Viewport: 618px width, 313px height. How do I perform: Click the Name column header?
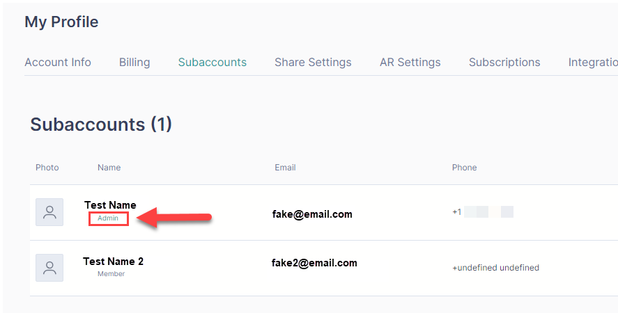pos(109,168)
